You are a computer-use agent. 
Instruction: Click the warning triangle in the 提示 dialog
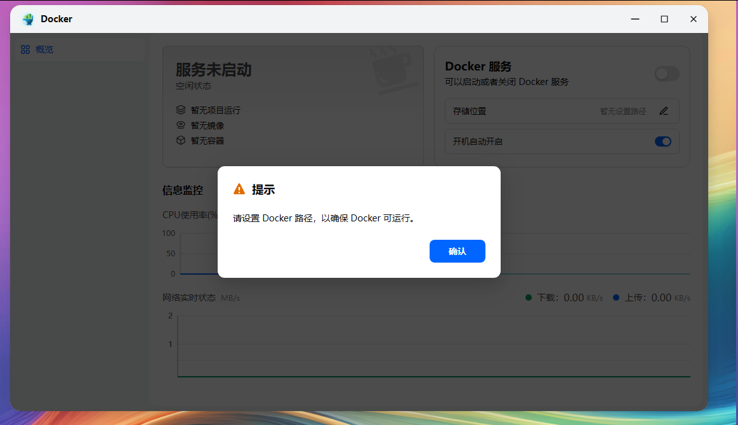tap(239, 188)
